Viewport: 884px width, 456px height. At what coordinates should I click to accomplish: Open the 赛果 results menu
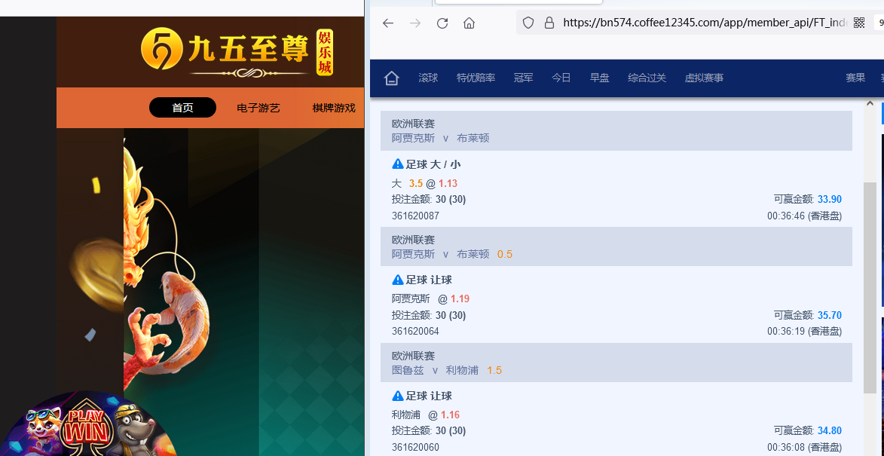click(855, 78)
